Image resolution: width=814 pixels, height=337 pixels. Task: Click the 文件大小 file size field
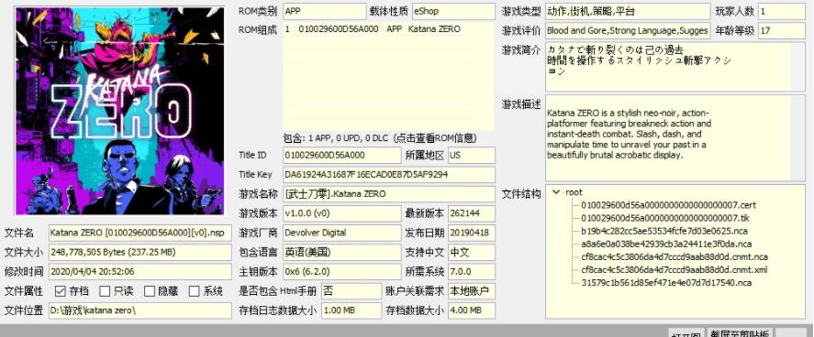140,252
